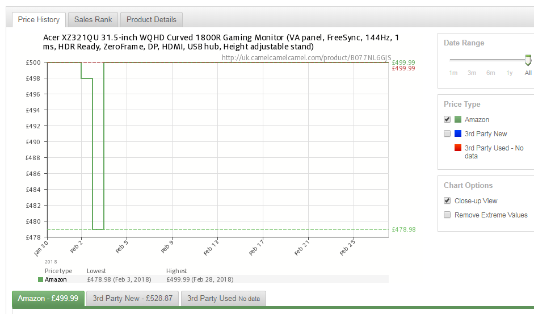Click the Highest £499.99 (Feb 28, 2018) value

[x=200, y=279]
